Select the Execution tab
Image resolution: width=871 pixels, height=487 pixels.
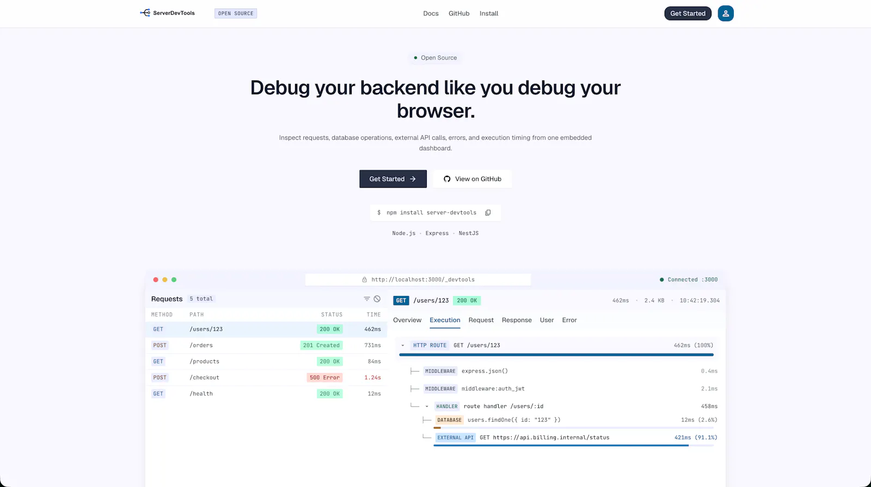click(x=445, y=320)
